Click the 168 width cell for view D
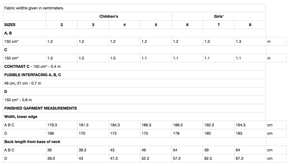This screenshot has height=166, width=290. point(51,133)
